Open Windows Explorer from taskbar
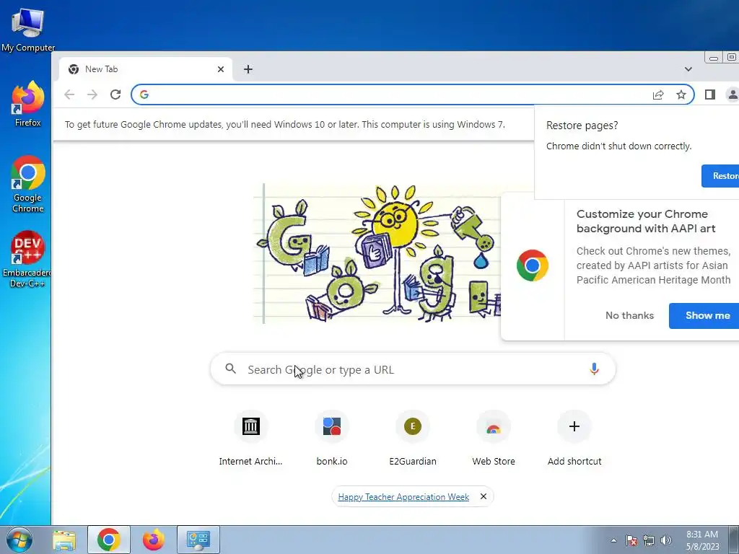739x554 pixels. click(x=64, y=540)
